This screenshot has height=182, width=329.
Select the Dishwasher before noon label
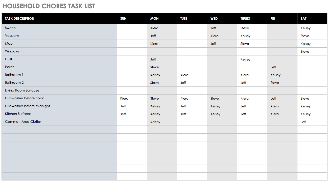click(25, 98)
